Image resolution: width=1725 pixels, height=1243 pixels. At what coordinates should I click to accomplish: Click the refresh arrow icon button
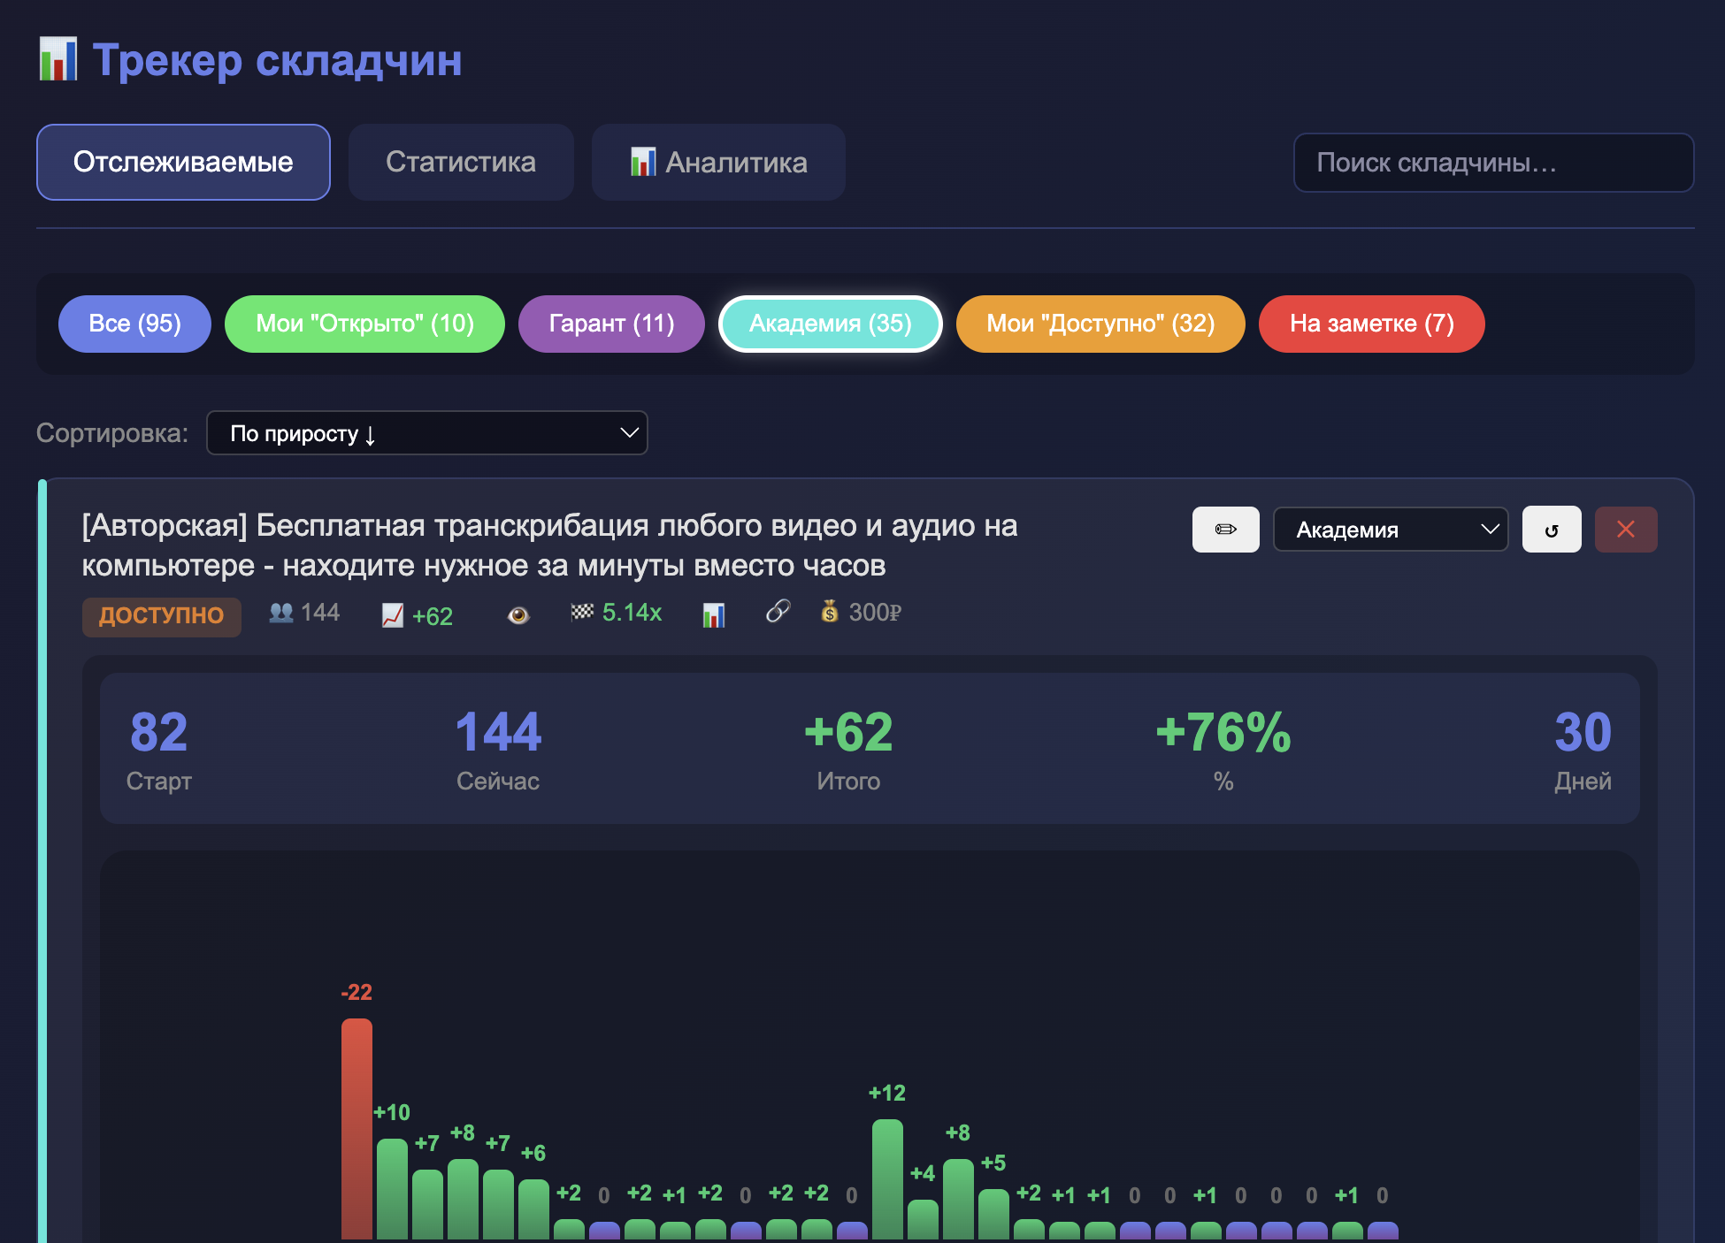tap(1552, 530)
